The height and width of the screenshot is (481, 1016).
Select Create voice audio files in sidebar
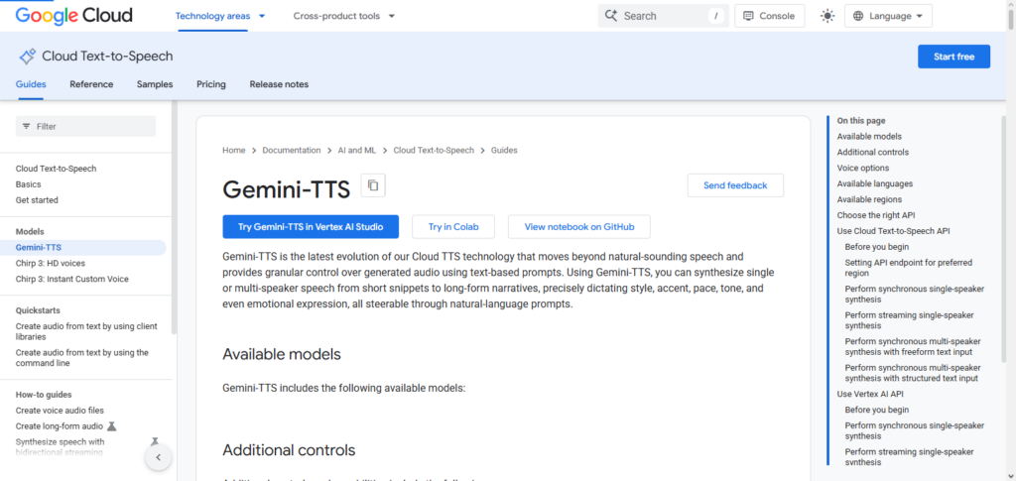(x=60, y=411)
